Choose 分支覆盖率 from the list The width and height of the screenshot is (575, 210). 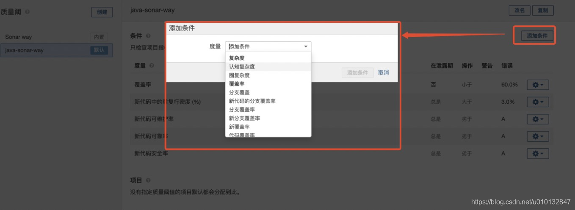(x=268, y=110)
